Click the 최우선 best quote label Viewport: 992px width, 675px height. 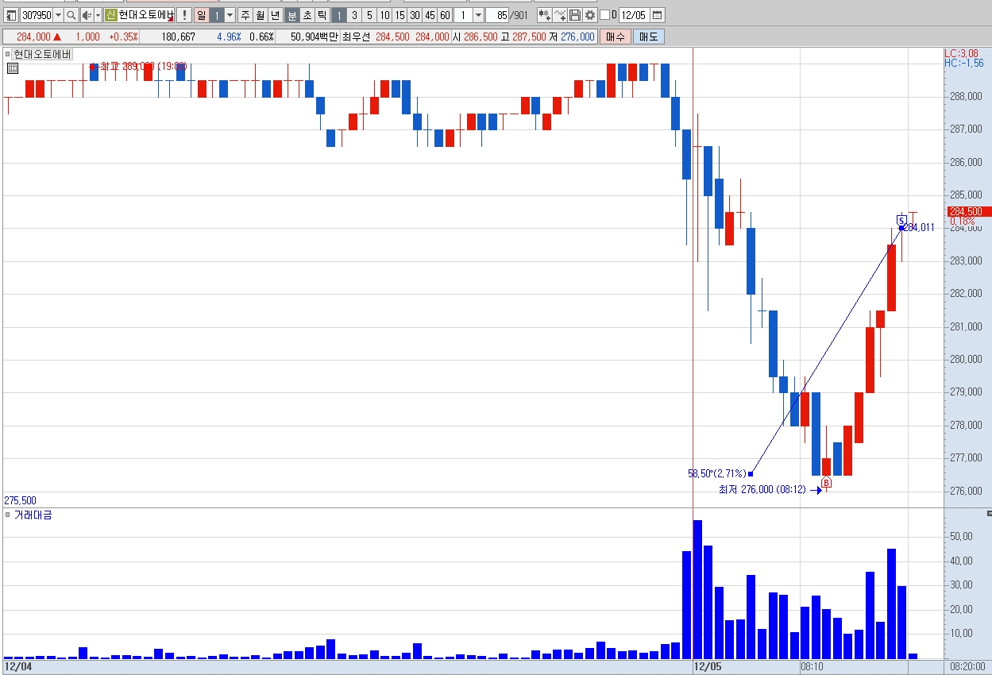[x=356, y=37]
